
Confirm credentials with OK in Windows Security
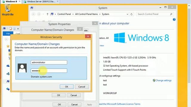tap(67, 87)
